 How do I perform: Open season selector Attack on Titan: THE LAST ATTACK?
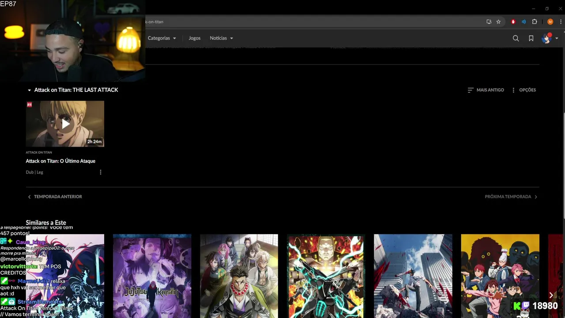73,90
